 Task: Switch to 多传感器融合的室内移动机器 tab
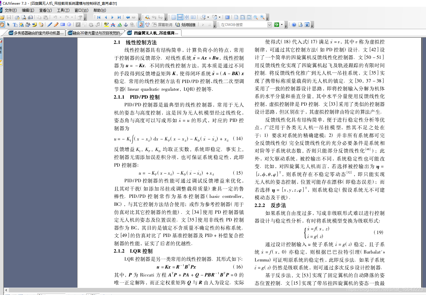pyautogui.click(x=36, y=33)
